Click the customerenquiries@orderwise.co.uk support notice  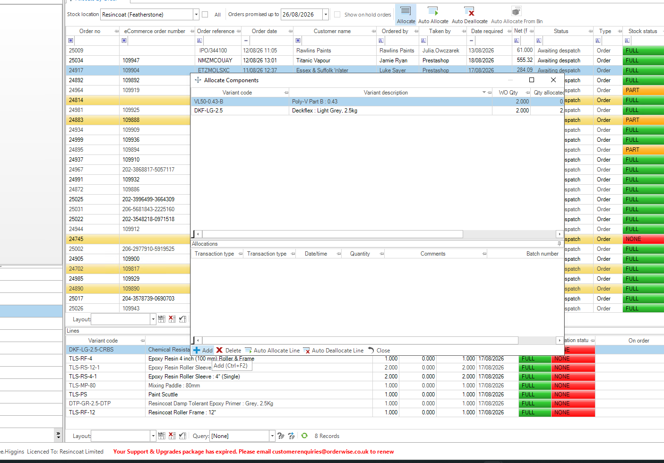253,452
